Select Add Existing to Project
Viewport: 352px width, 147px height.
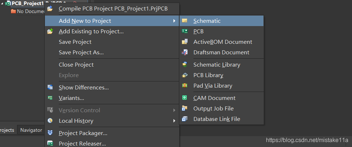pyautogui.click(x=91, y=31)
